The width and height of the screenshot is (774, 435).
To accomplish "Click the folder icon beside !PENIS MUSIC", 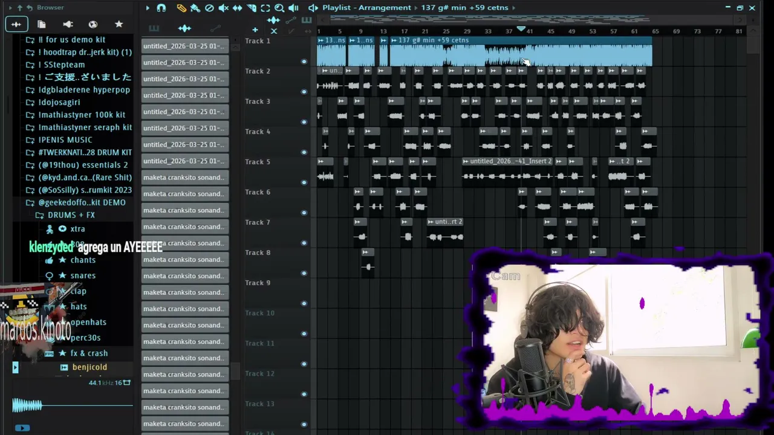I will point(30,140).
